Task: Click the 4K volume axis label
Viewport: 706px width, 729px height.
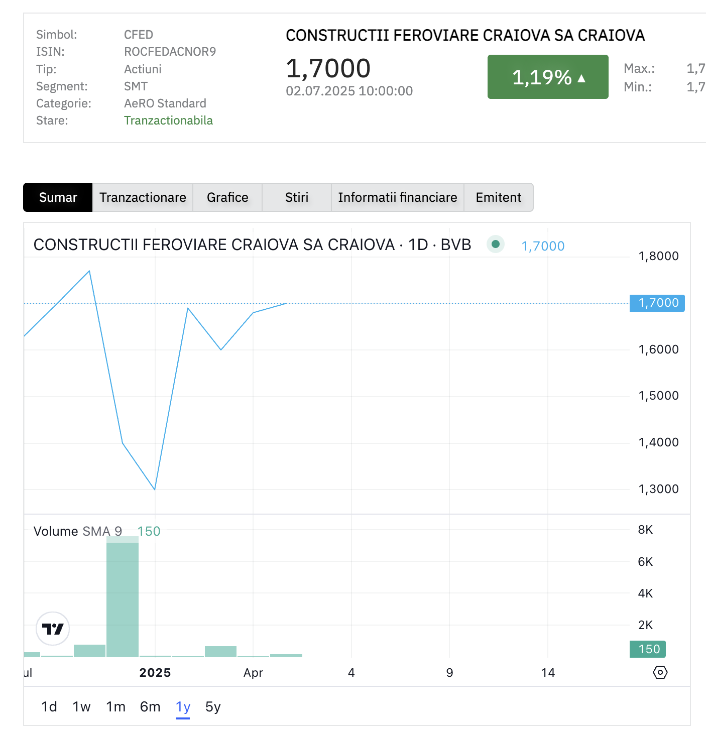Action: point(645,593)
